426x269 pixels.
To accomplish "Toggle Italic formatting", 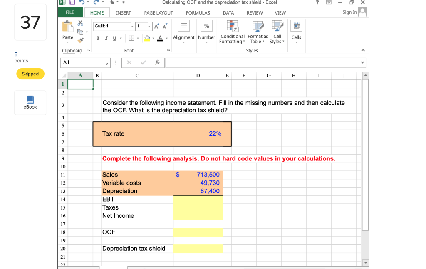I will pos(106,38).
